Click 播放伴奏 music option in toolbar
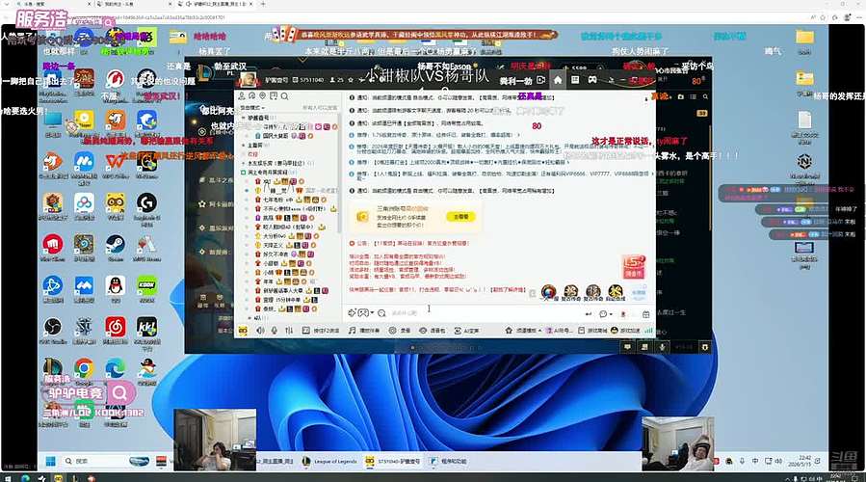Screen dimensions: 866x482 coord(364,330)
